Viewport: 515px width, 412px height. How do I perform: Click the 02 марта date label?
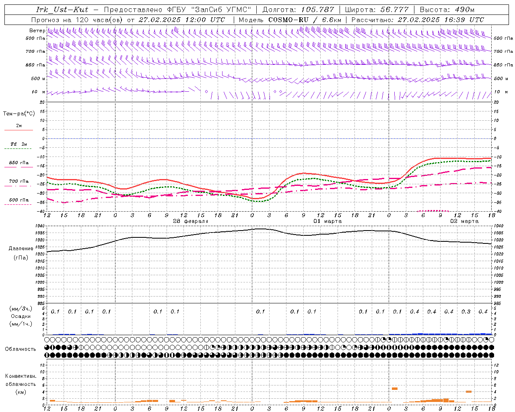(x=464, y=221)
